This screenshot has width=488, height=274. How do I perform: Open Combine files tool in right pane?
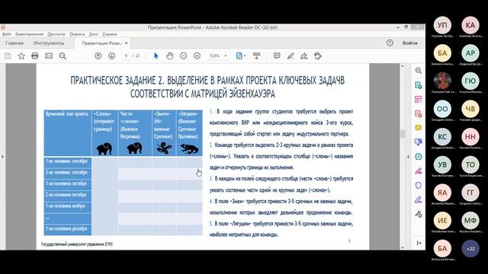[x=419, y=142]
